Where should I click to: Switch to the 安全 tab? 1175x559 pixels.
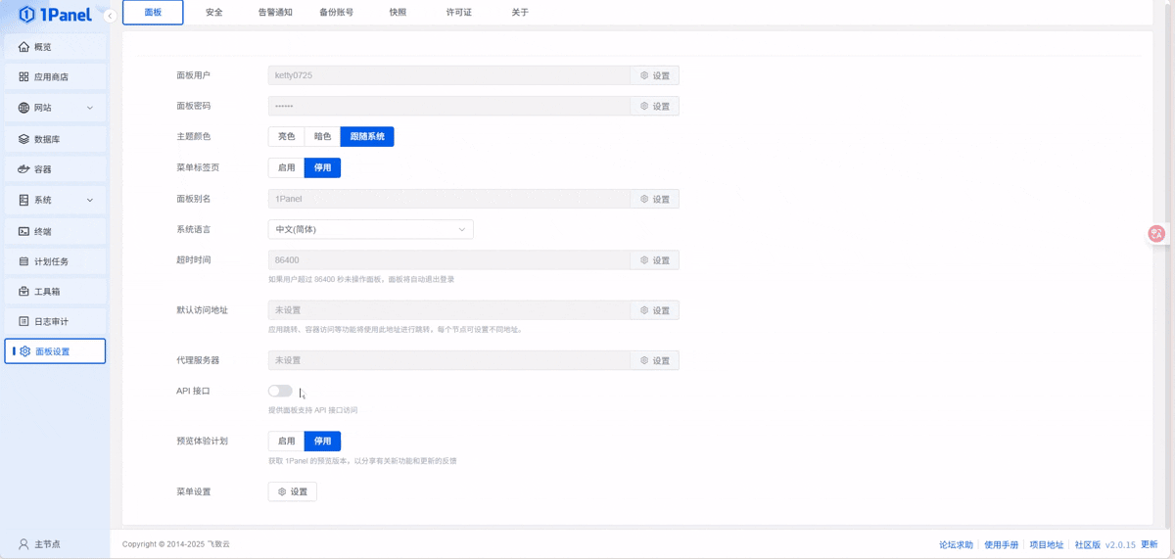[214, 13]
